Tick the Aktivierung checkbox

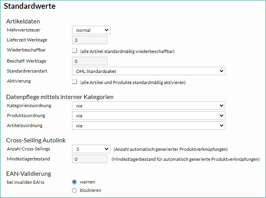click(74, 81)
